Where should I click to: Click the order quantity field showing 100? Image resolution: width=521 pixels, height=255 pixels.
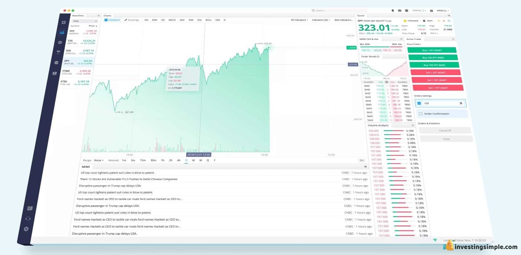click(x=440, y=103)
